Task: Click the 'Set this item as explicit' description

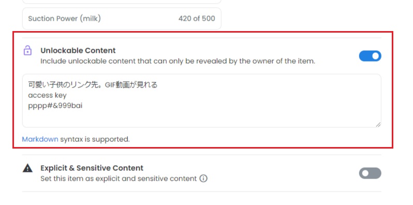Action: click(119, 179)
